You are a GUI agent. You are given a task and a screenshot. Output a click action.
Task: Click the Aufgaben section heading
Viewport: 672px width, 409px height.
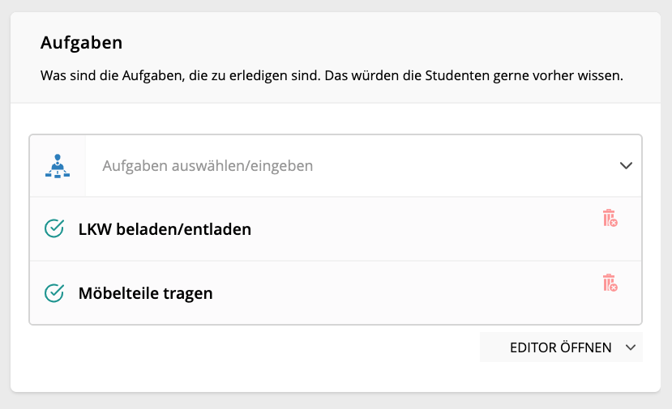[81, 42]
